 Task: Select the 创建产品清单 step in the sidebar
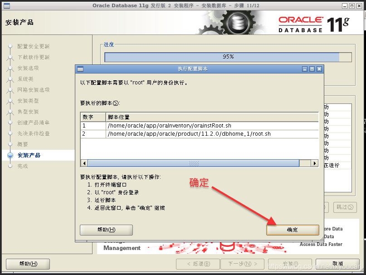coord(34,123)
